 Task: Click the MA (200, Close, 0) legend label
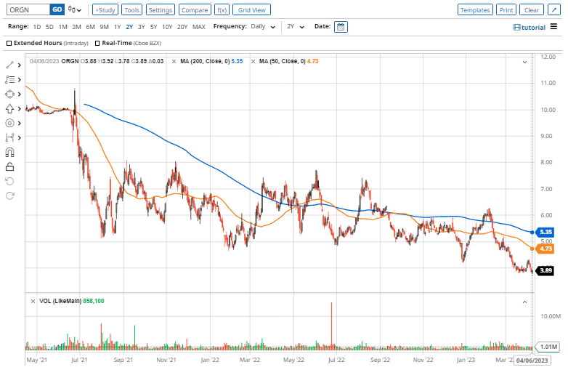205,62
